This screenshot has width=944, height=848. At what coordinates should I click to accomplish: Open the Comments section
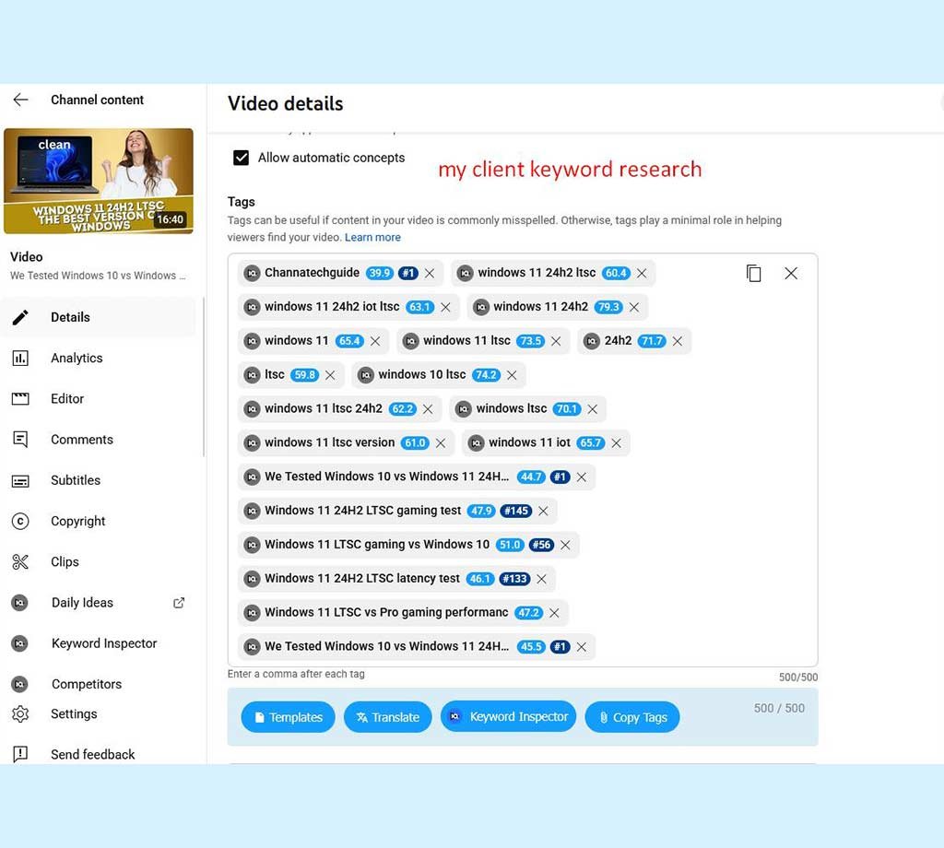(x=82, y=440)
